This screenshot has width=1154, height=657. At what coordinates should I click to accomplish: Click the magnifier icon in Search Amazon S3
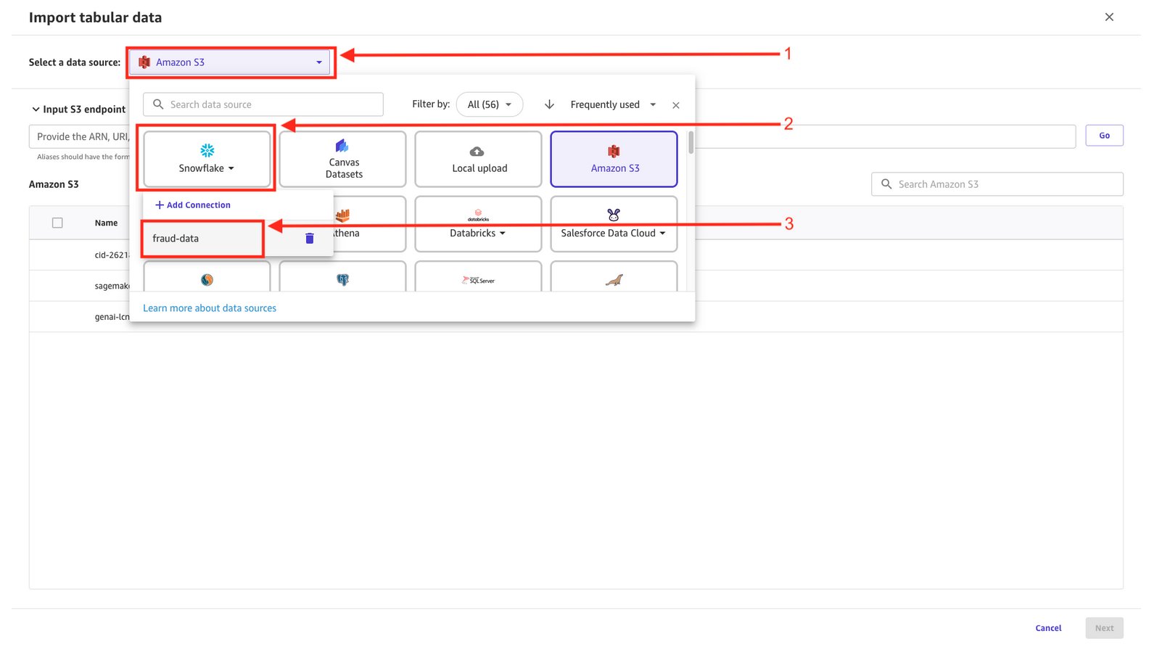[886, 184]
